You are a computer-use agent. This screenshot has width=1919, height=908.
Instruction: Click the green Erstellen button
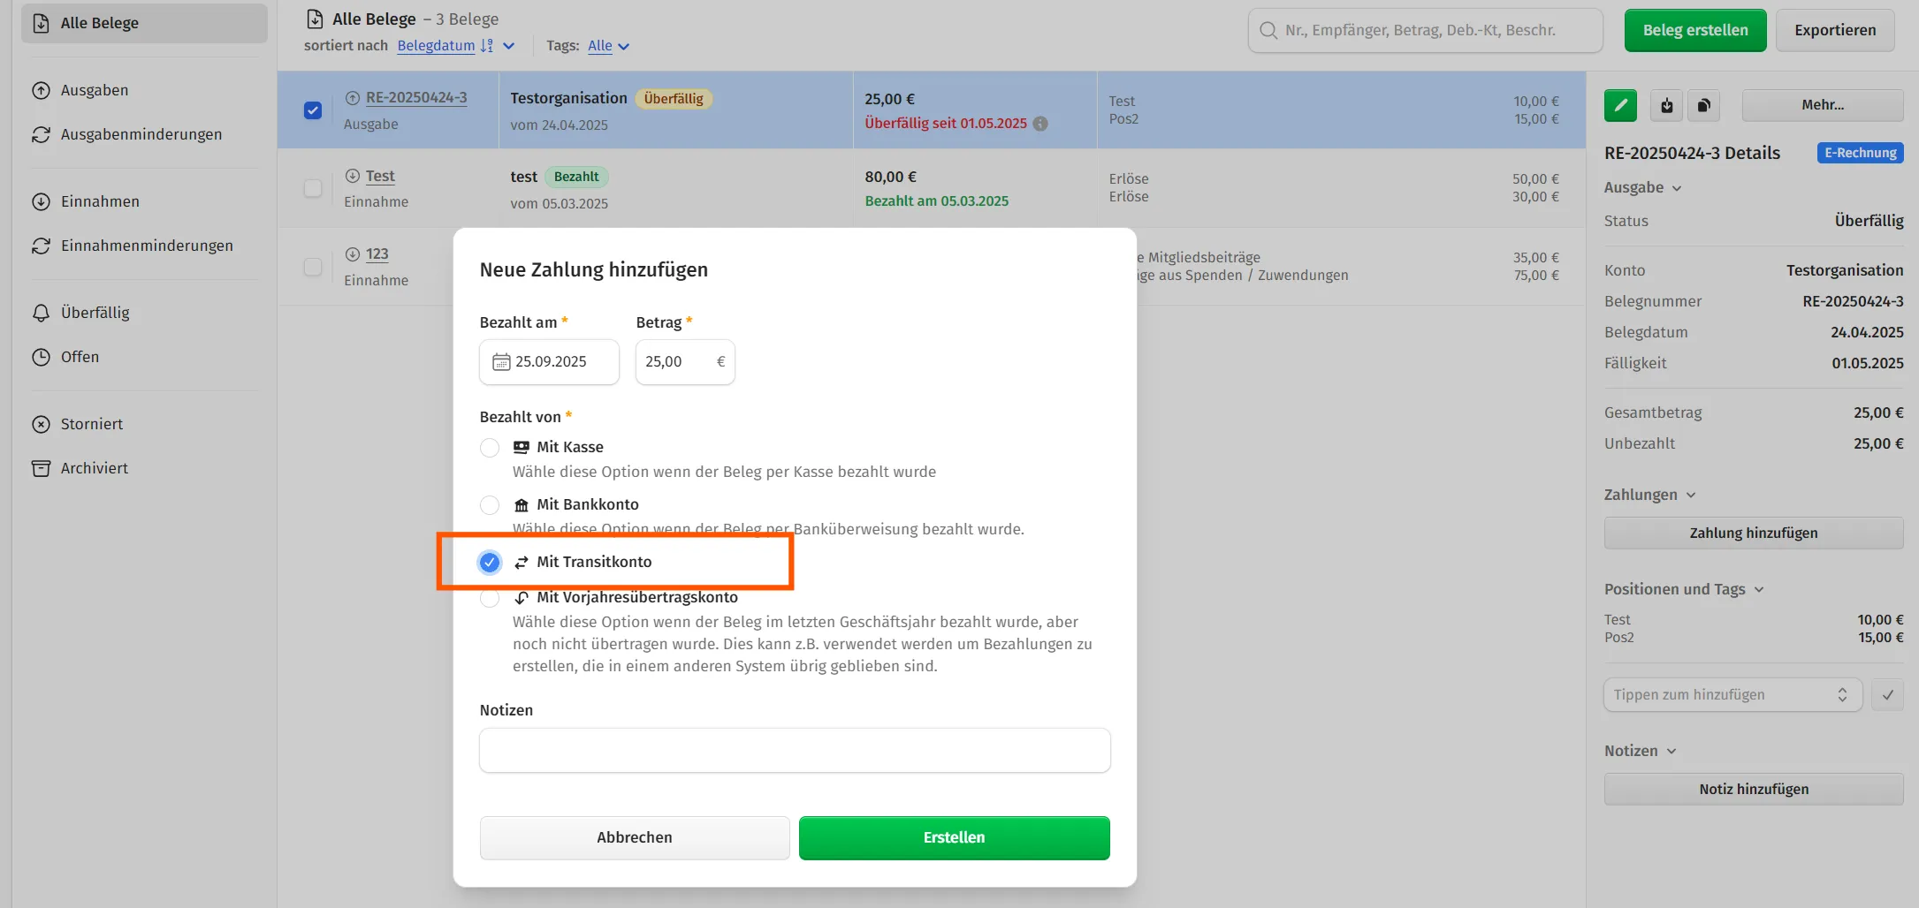pos(954,837)
